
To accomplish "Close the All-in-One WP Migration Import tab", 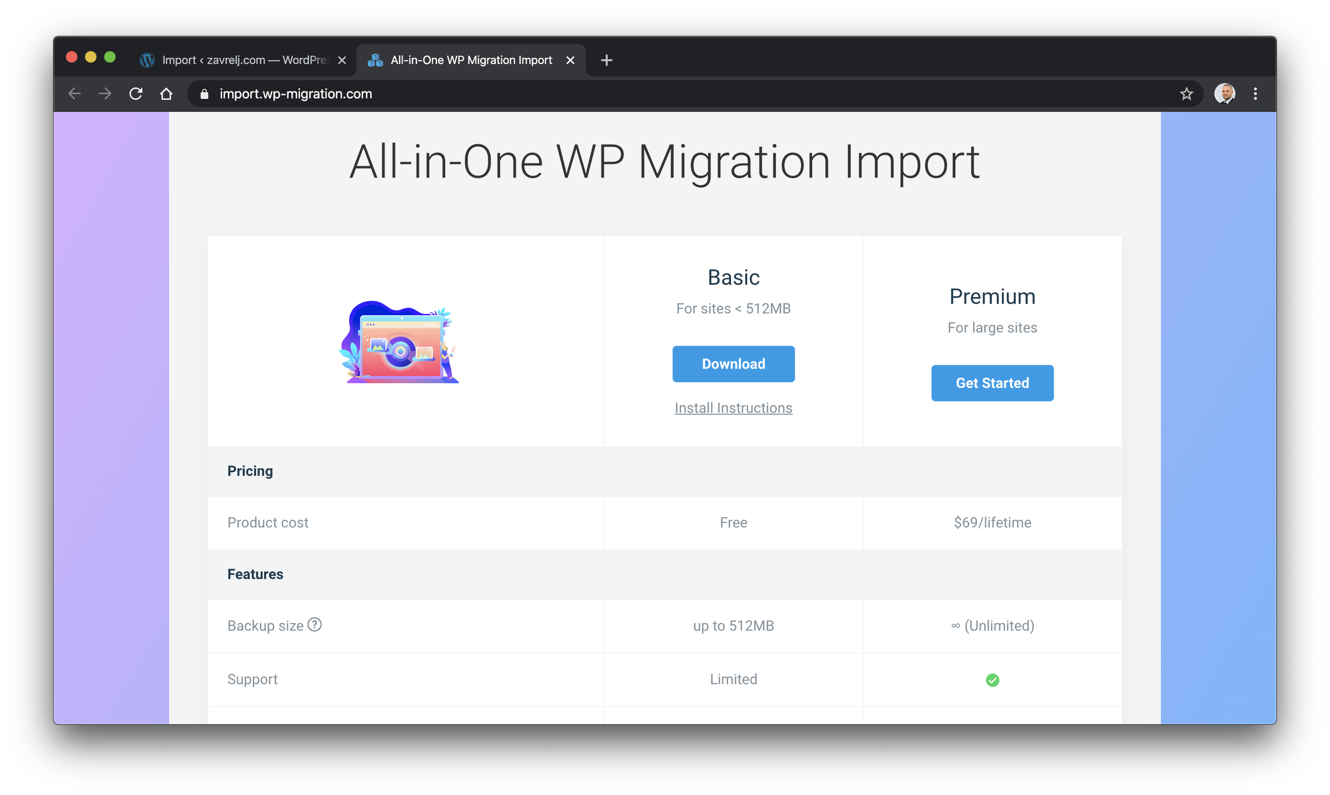I will point(570,61).
